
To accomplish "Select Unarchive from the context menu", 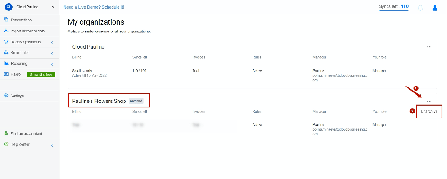I will [x=429, y=112].
